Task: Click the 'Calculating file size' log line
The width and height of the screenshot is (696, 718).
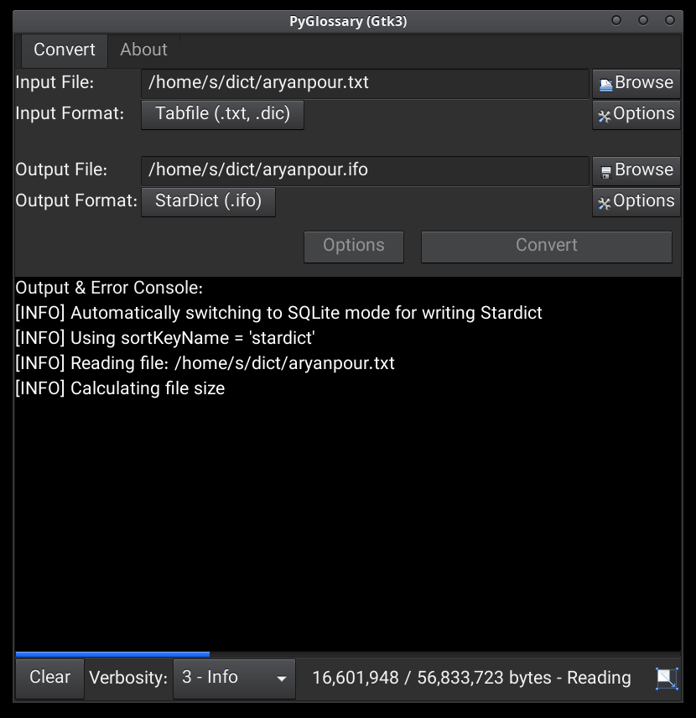Action: (121, 388)
